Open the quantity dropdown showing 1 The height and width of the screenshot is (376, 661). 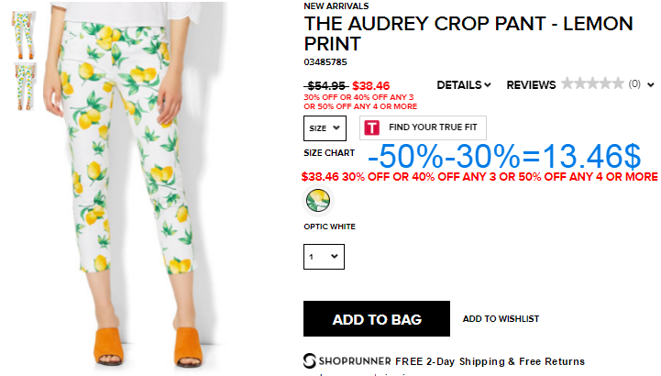324,256
